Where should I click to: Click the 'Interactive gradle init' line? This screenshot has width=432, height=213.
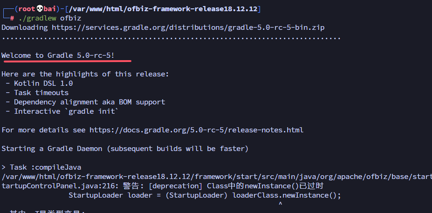coord(66,111)
